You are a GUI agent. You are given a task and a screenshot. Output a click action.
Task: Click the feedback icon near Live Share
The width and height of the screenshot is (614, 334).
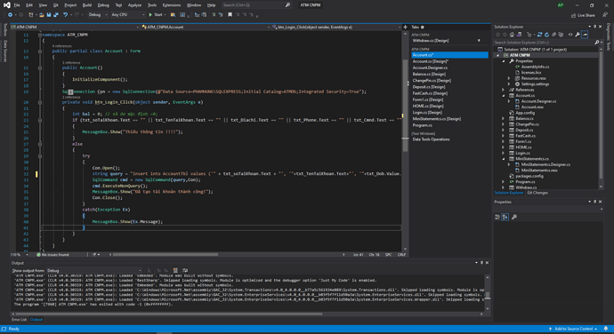(605, 15)
